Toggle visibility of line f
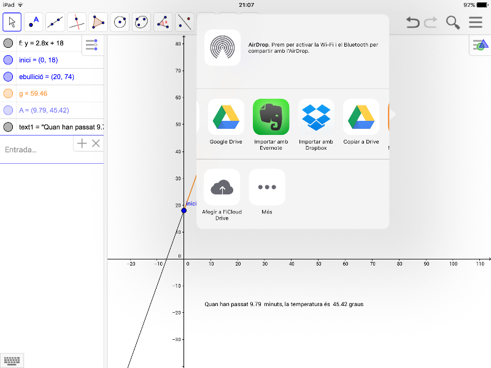Image resolution: width=491 pixels, height=368 pixels. point(8,43)
